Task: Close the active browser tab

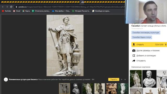Action: [82, 2]
